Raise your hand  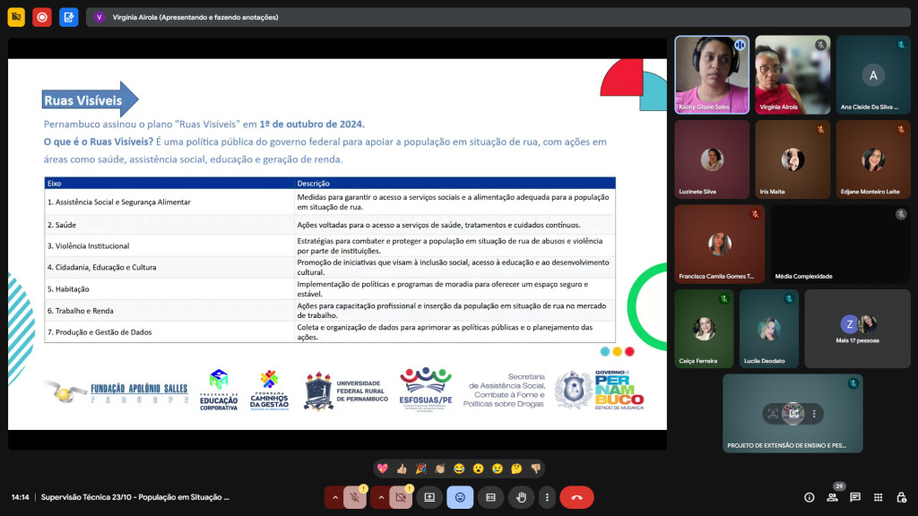click(521, 497)
